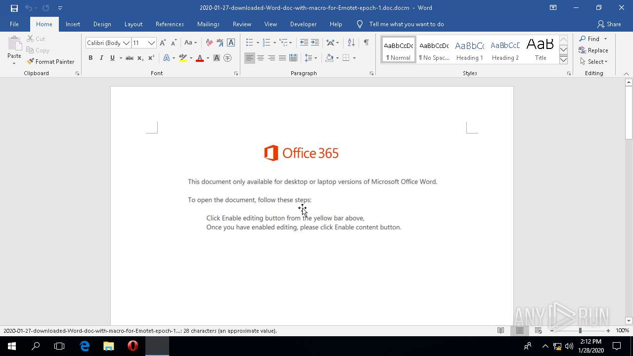Open Paragraph dialog box launcher
Image resolution: width=633 pixels, height=356 pixels.
[x=371, y=74]
